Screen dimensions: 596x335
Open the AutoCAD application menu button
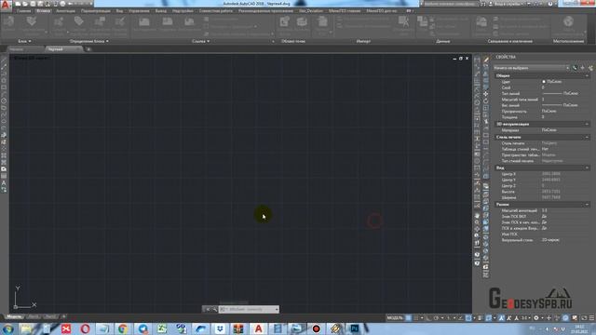tap(6, 5)
